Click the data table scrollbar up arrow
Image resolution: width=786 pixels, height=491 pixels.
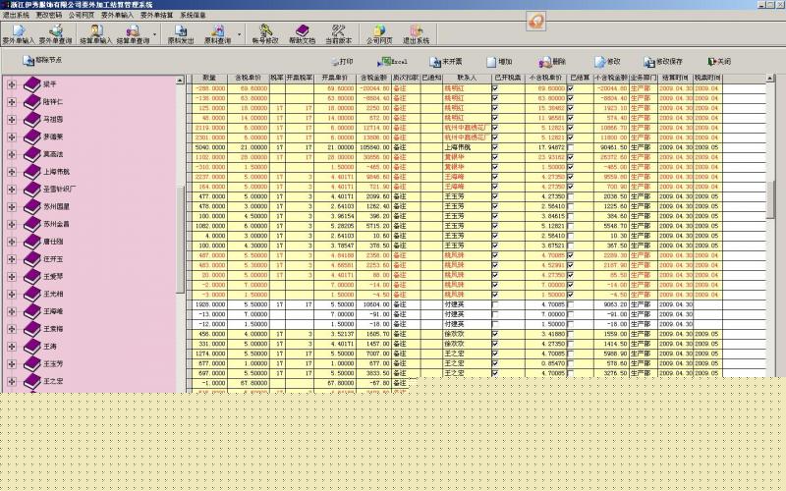pyautogui.click(x=770, y=79)
